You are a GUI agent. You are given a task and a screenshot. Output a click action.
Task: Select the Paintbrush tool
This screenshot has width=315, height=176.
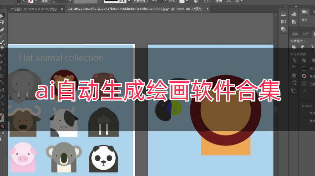2,42
